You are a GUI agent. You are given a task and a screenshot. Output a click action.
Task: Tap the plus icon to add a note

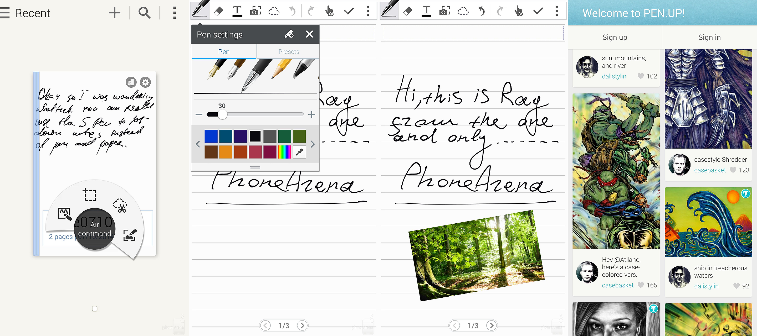(115, 13)
